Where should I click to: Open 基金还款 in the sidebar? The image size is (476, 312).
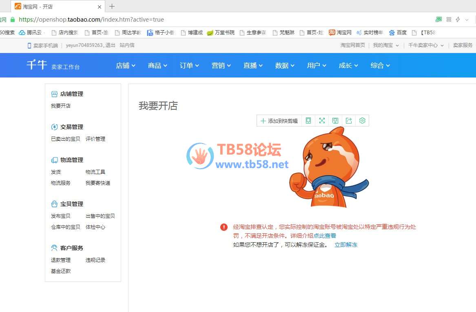pyautogui.click(x=61, y=271)
